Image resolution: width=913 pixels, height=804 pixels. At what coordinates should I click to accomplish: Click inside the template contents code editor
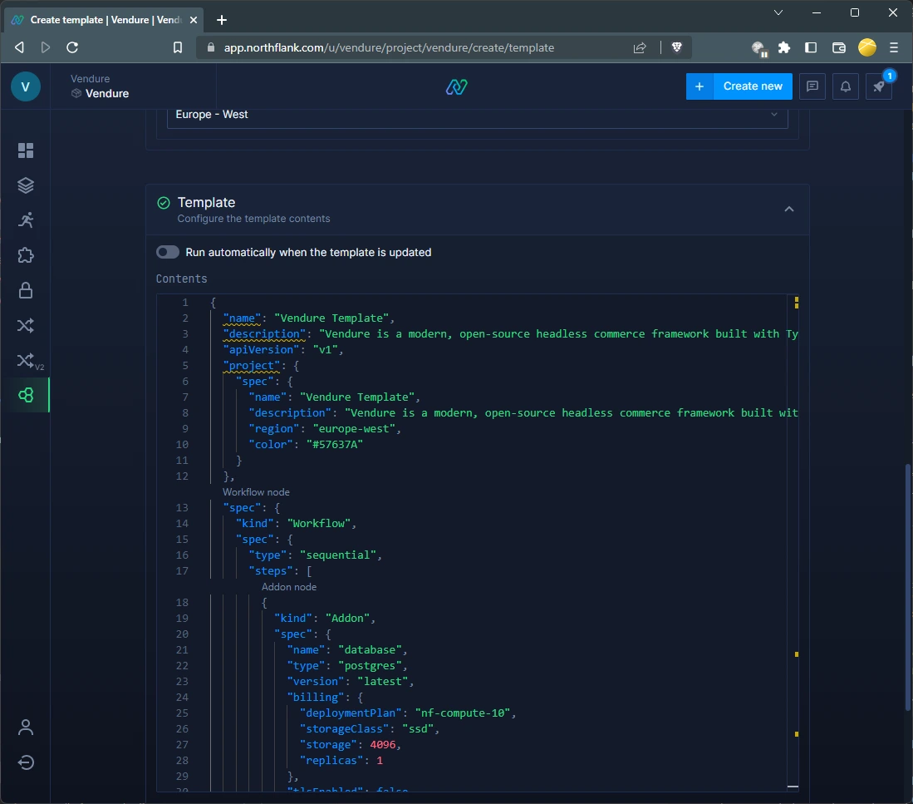point(498,540)
